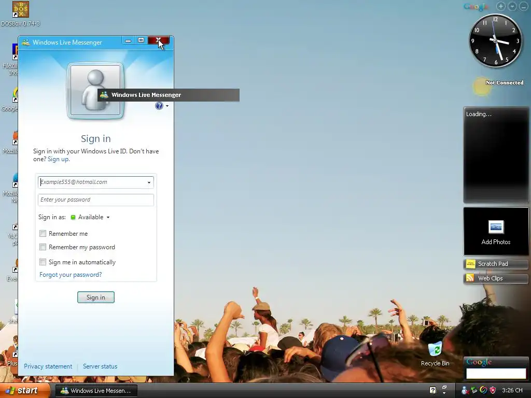Click the Enter your password field
The height and width of the screenshot is (398, 531).
click(96, 200)
